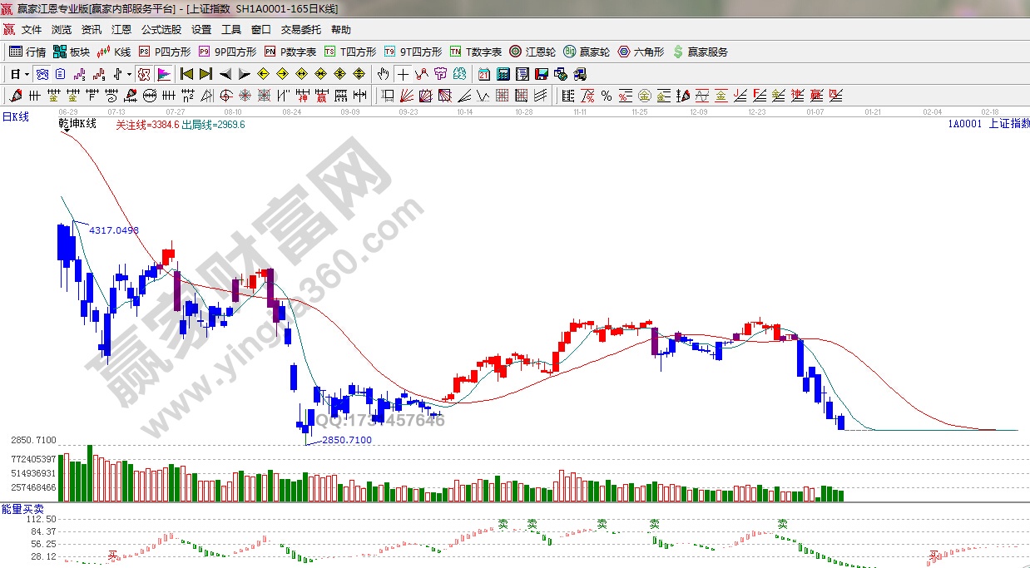Click the 赢家服务 dollar-sign button
The height and width of the screenshot is (568, 1030).
700,52
